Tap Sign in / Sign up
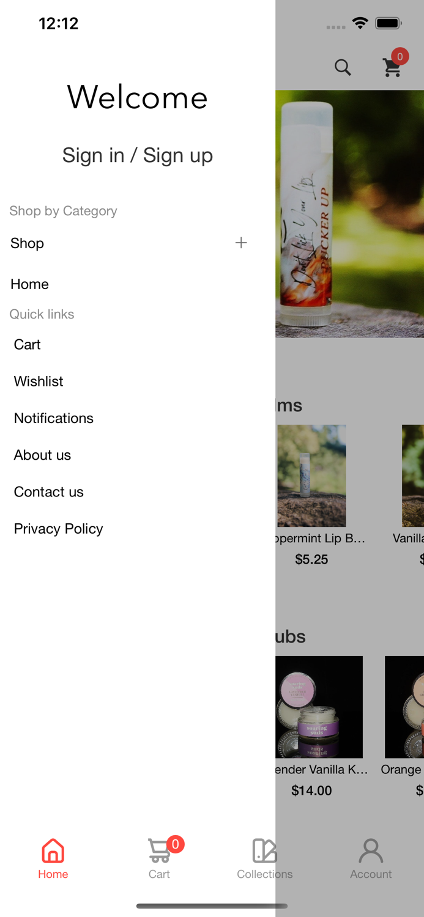This screenshot has width=424, height=917. tap(138, 155)
